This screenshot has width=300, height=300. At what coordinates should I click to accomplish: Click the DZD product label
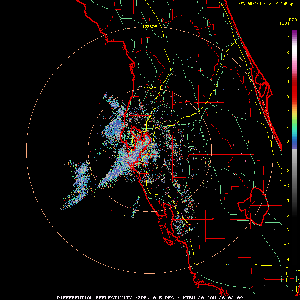coord(293,20)
